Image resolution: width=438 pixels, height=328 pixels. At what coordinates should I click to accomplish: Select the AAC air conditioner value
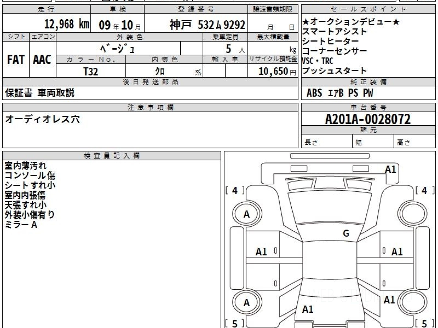point(42,60)
